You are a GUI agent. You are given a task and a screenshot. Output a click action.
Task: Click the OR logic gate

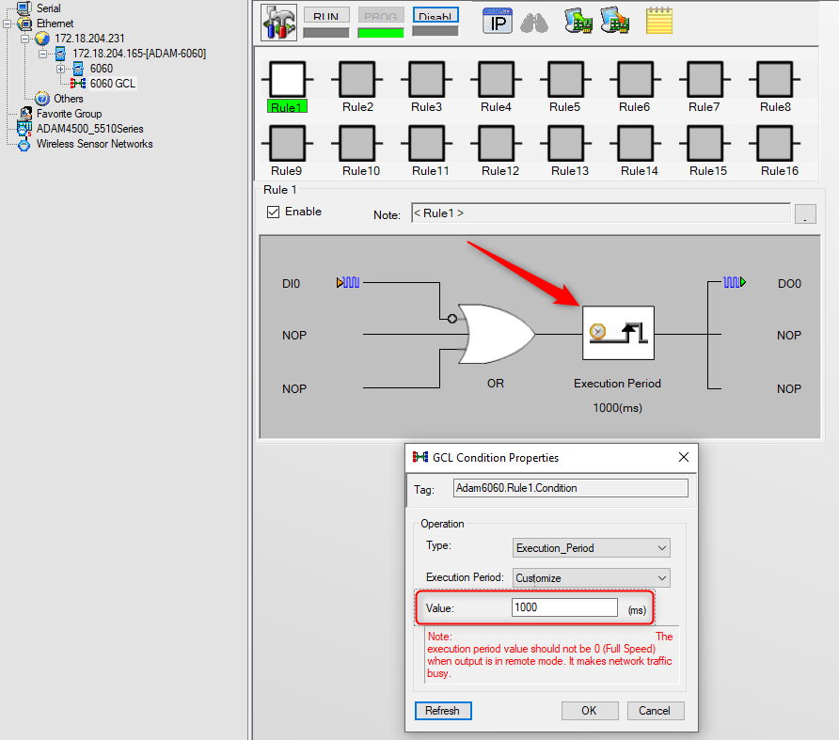pyautogui.click(x=496, y=334)
